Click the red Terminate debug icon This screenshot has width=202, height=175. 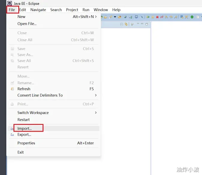157,17
